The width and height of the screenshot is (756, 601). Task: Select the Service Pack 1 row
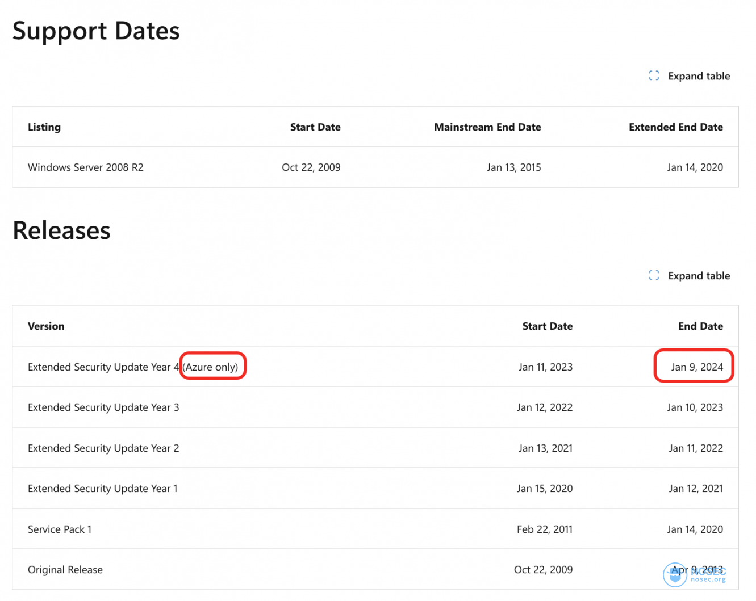pos(60,529)
